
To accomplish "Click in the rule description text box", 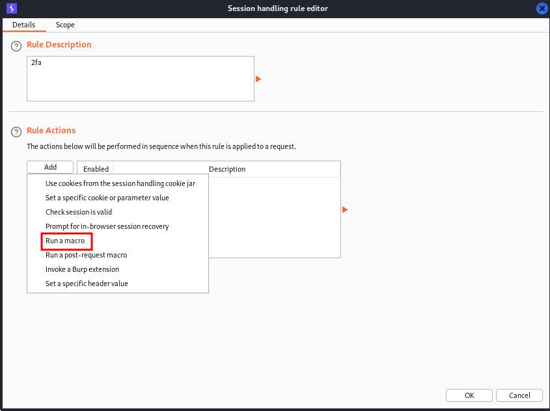I will coord(141,79).
